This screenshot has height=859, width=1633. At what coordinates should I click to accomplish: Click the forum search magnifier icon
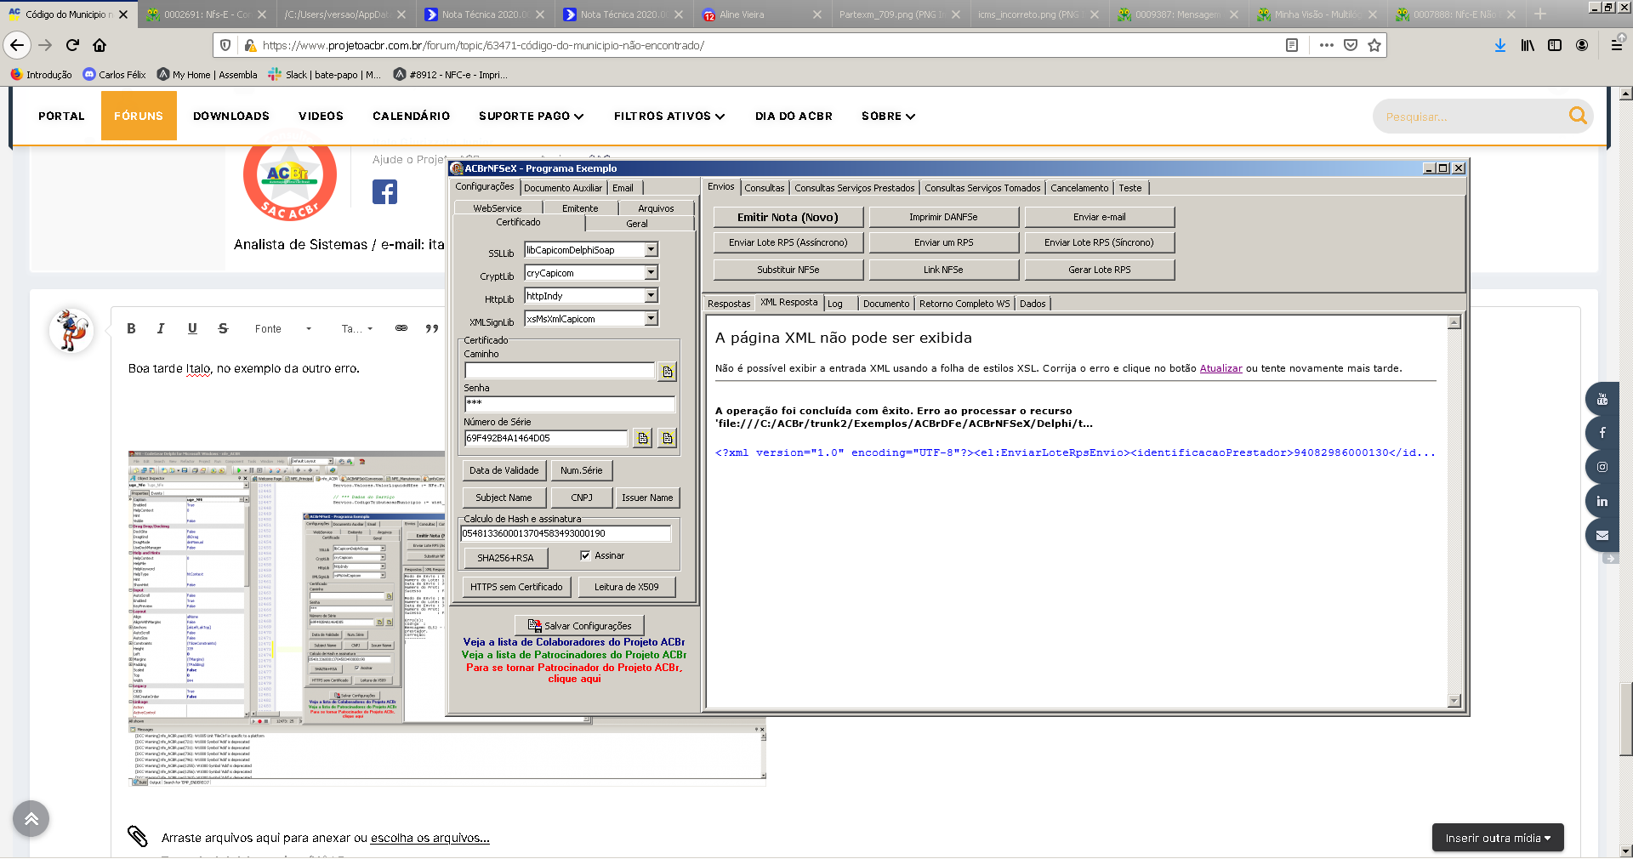[1578, 116]
